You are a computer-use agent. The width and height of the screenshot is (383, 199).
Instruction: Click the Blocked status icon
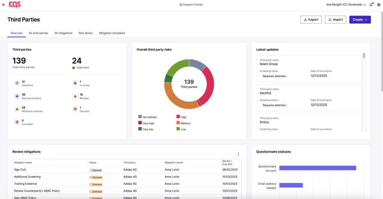pos(75,96)
